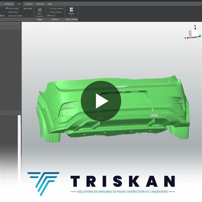Play the video with center play button
The height and width of the screenshot is (202, 202).
[x=101, y=101]
